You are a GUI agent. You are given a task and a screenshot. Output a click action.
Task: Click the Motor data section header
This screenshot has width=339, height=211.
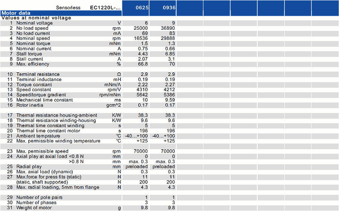[x=16, y=13]
